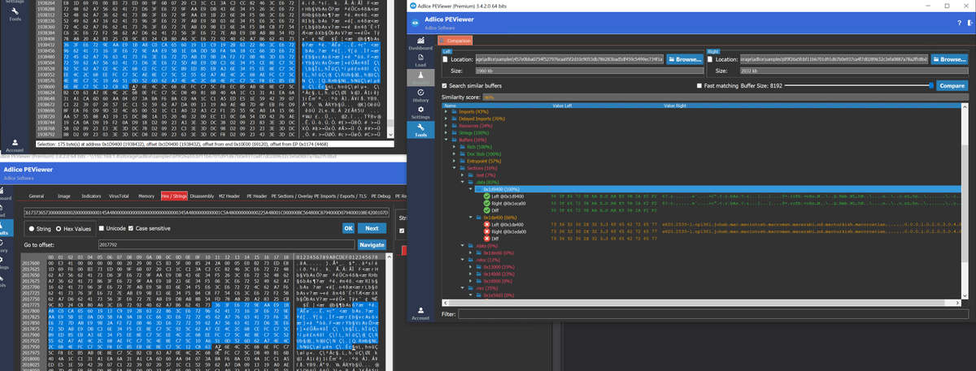This screenshot has width=976, height=371.
Task: Enable the Unicode checkbox
Action: click(x=102, y=229)
